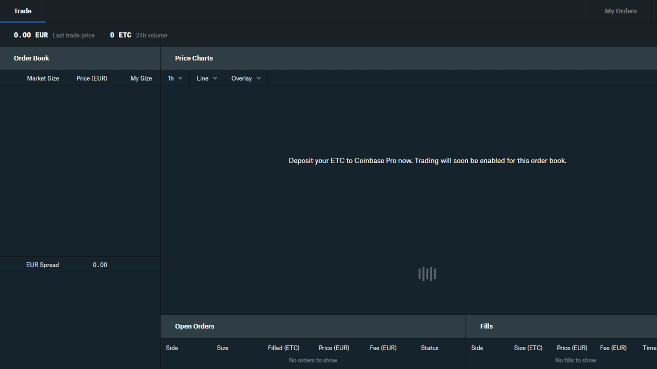Click the chevron next to Overlay
The image size is (657, 369).
click(x=259, y=78)
